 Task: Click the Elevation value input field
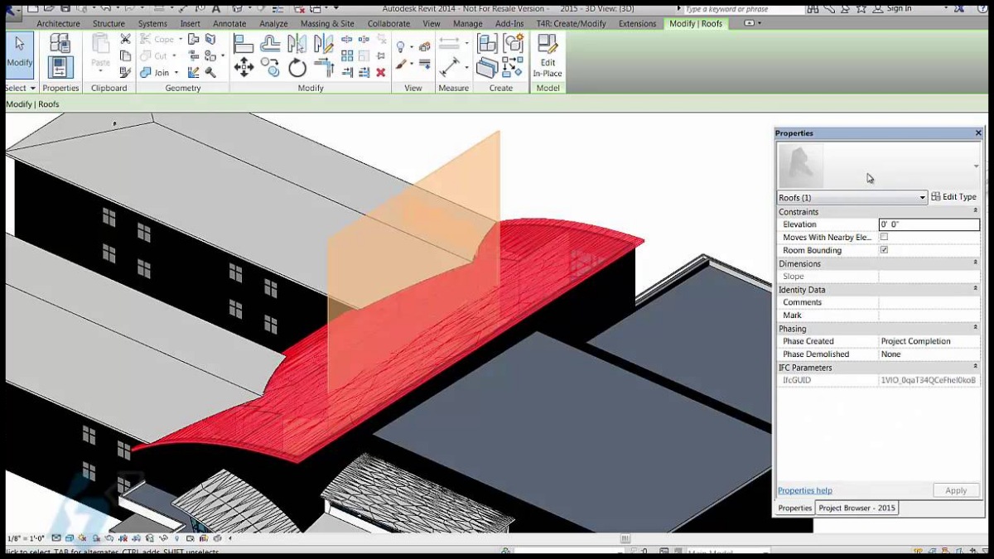[x=928, y=224]
